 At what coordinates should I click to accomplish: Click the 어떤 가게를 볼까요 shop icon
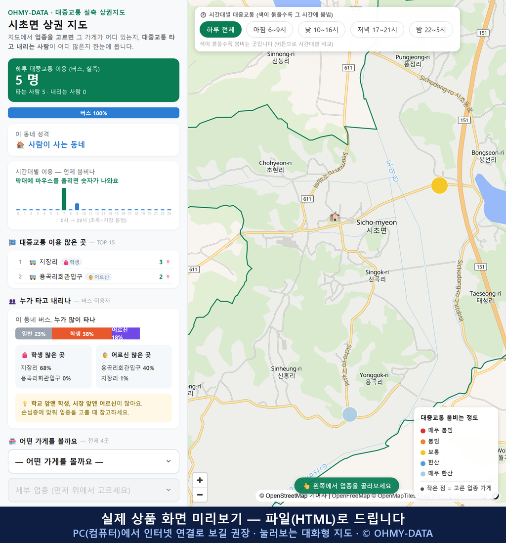pyautogui.click(x=12, y=441)
